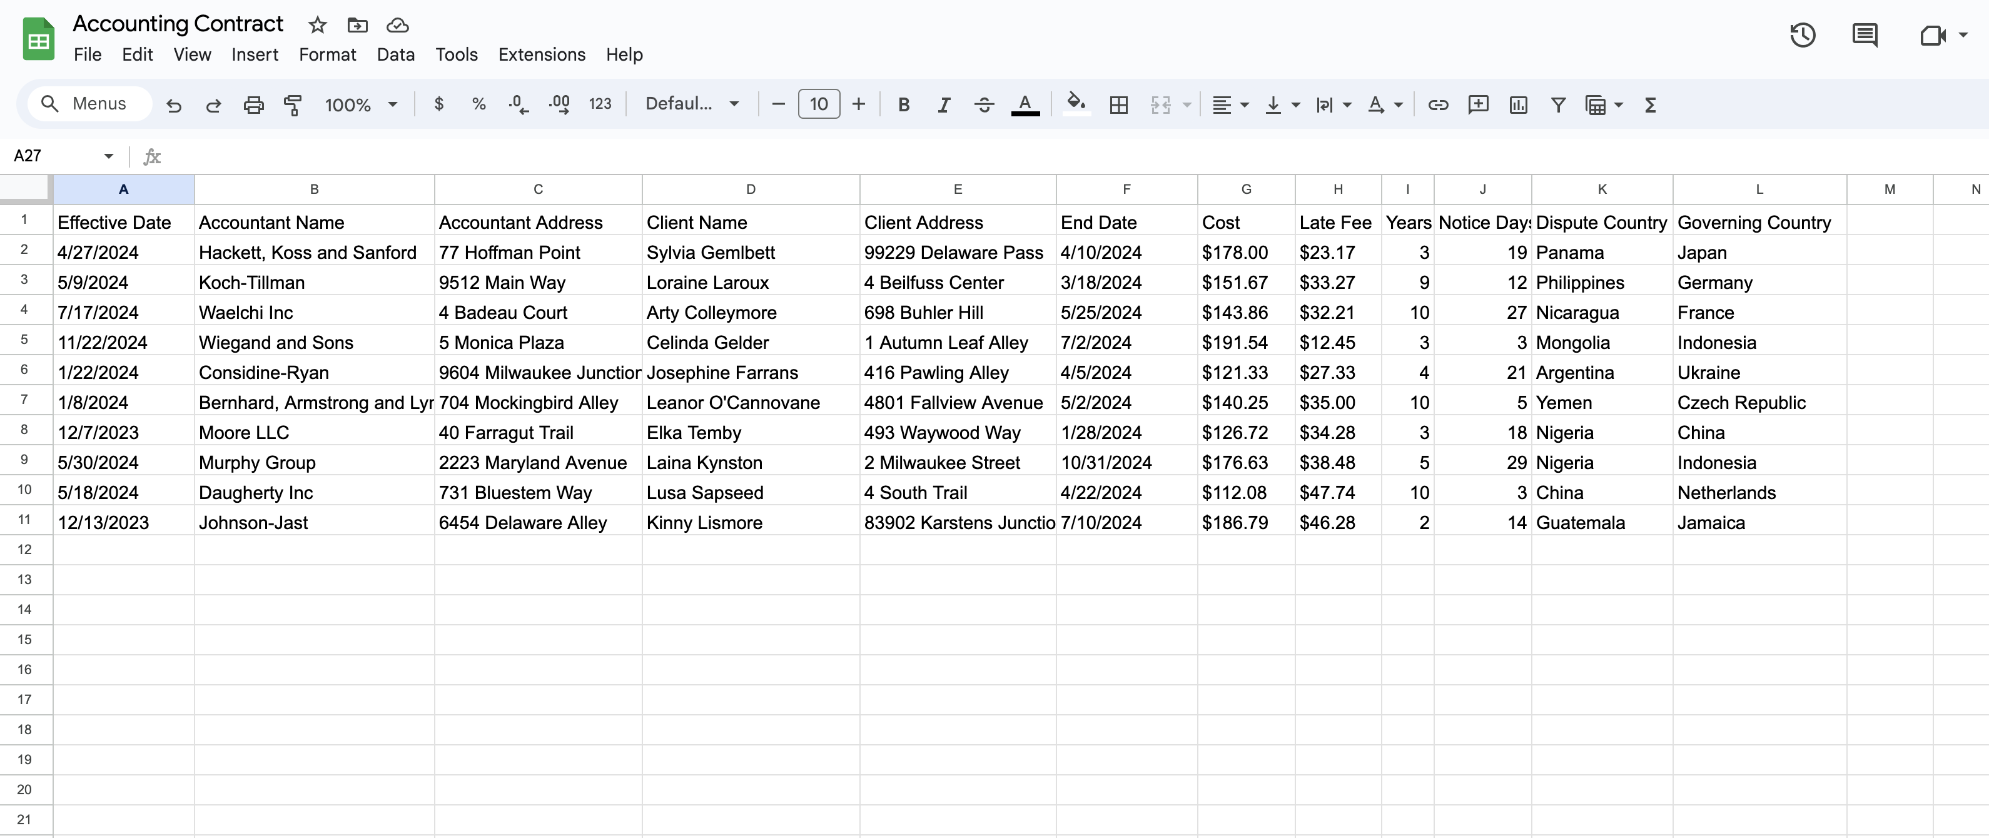Click the Functions sigma icon
The image size is (1989, 838).
click(1650, 104)
